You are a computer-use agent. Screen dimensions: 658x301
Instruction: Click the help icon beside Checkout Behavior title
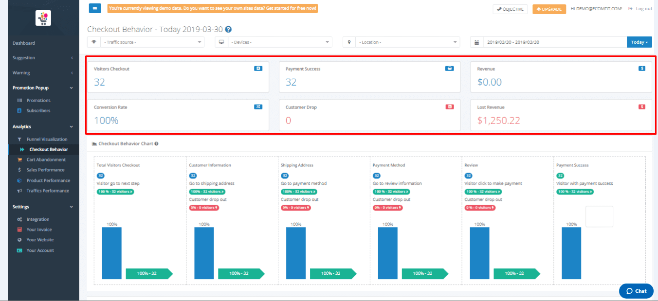tap(228, 30)
